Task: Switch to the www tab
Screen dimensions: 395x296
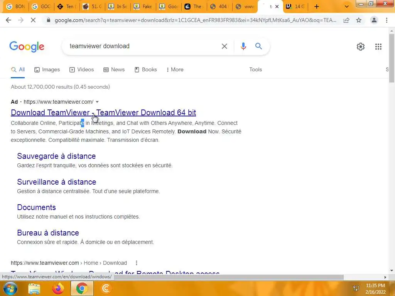Action: [x=245, y=7]
